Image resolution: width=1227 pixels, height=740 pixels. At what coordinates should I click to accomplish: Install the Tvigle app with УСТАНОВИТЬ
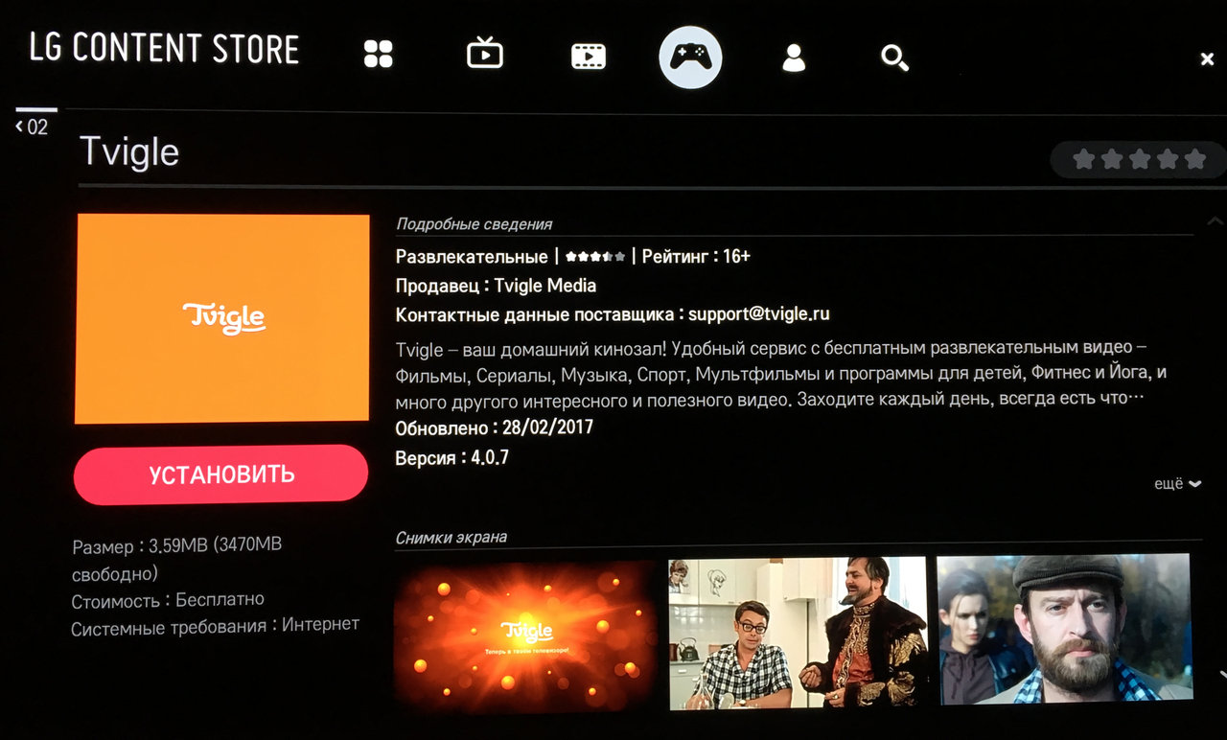tap(220, 474)
